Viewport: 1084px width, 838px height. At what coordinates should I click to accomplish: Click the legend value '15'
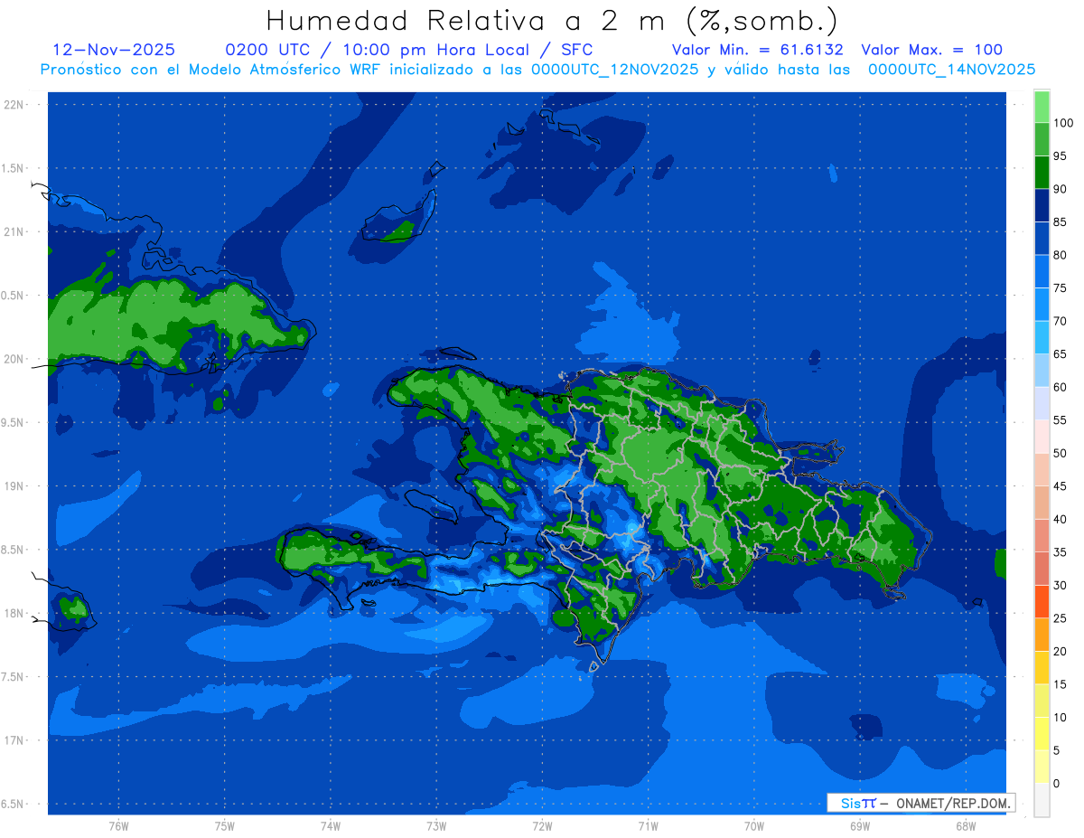tap(1060, 684)
